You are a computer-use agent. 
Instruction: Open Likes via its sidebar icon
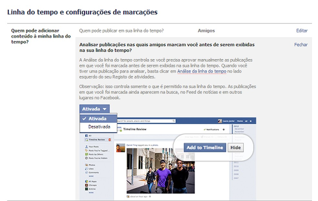tap(87, 168)
